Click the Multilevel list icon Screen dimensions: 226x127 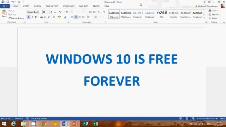coord(83,12)
